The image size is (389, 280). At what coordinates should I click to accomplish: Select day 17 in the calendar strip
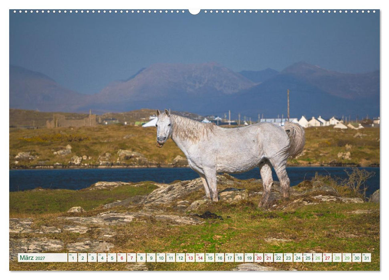pyautogui.click(x=230, y=258)
